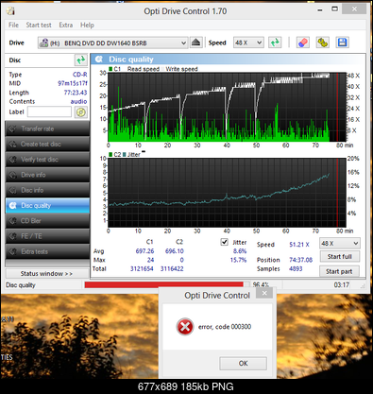This screenshot has height=394, width=373.
Task: Click the jitter average value 8.6%
Action: 240,251
